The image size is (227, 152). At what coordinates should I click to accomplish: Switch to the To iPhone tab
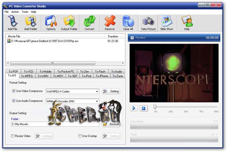[x=102, y=76]
